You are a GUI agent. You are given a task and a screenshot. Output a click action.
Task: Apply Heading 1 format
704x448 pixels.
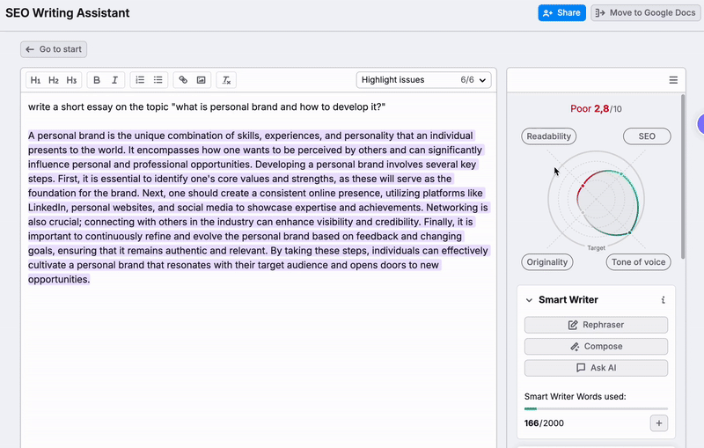point(36,80)
